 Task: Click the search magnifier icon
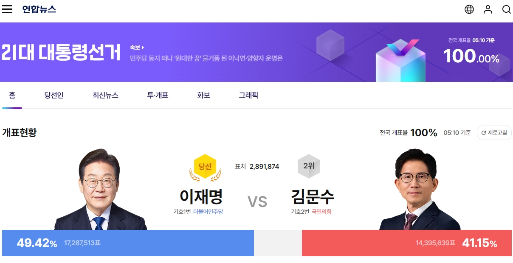507,9
